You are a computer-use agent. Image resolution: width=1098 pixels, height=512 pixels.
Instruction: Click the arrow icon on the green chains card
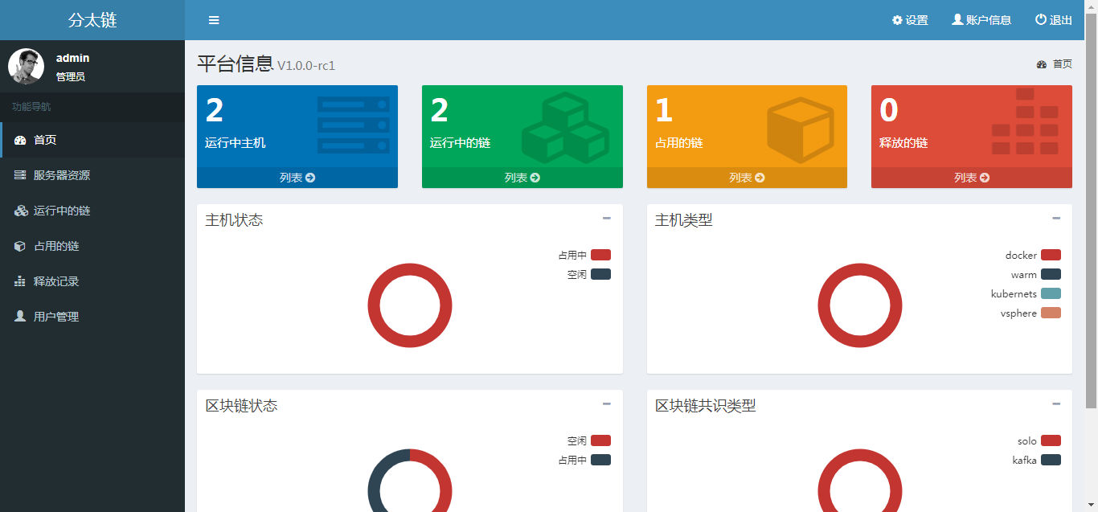click(535, 178)
